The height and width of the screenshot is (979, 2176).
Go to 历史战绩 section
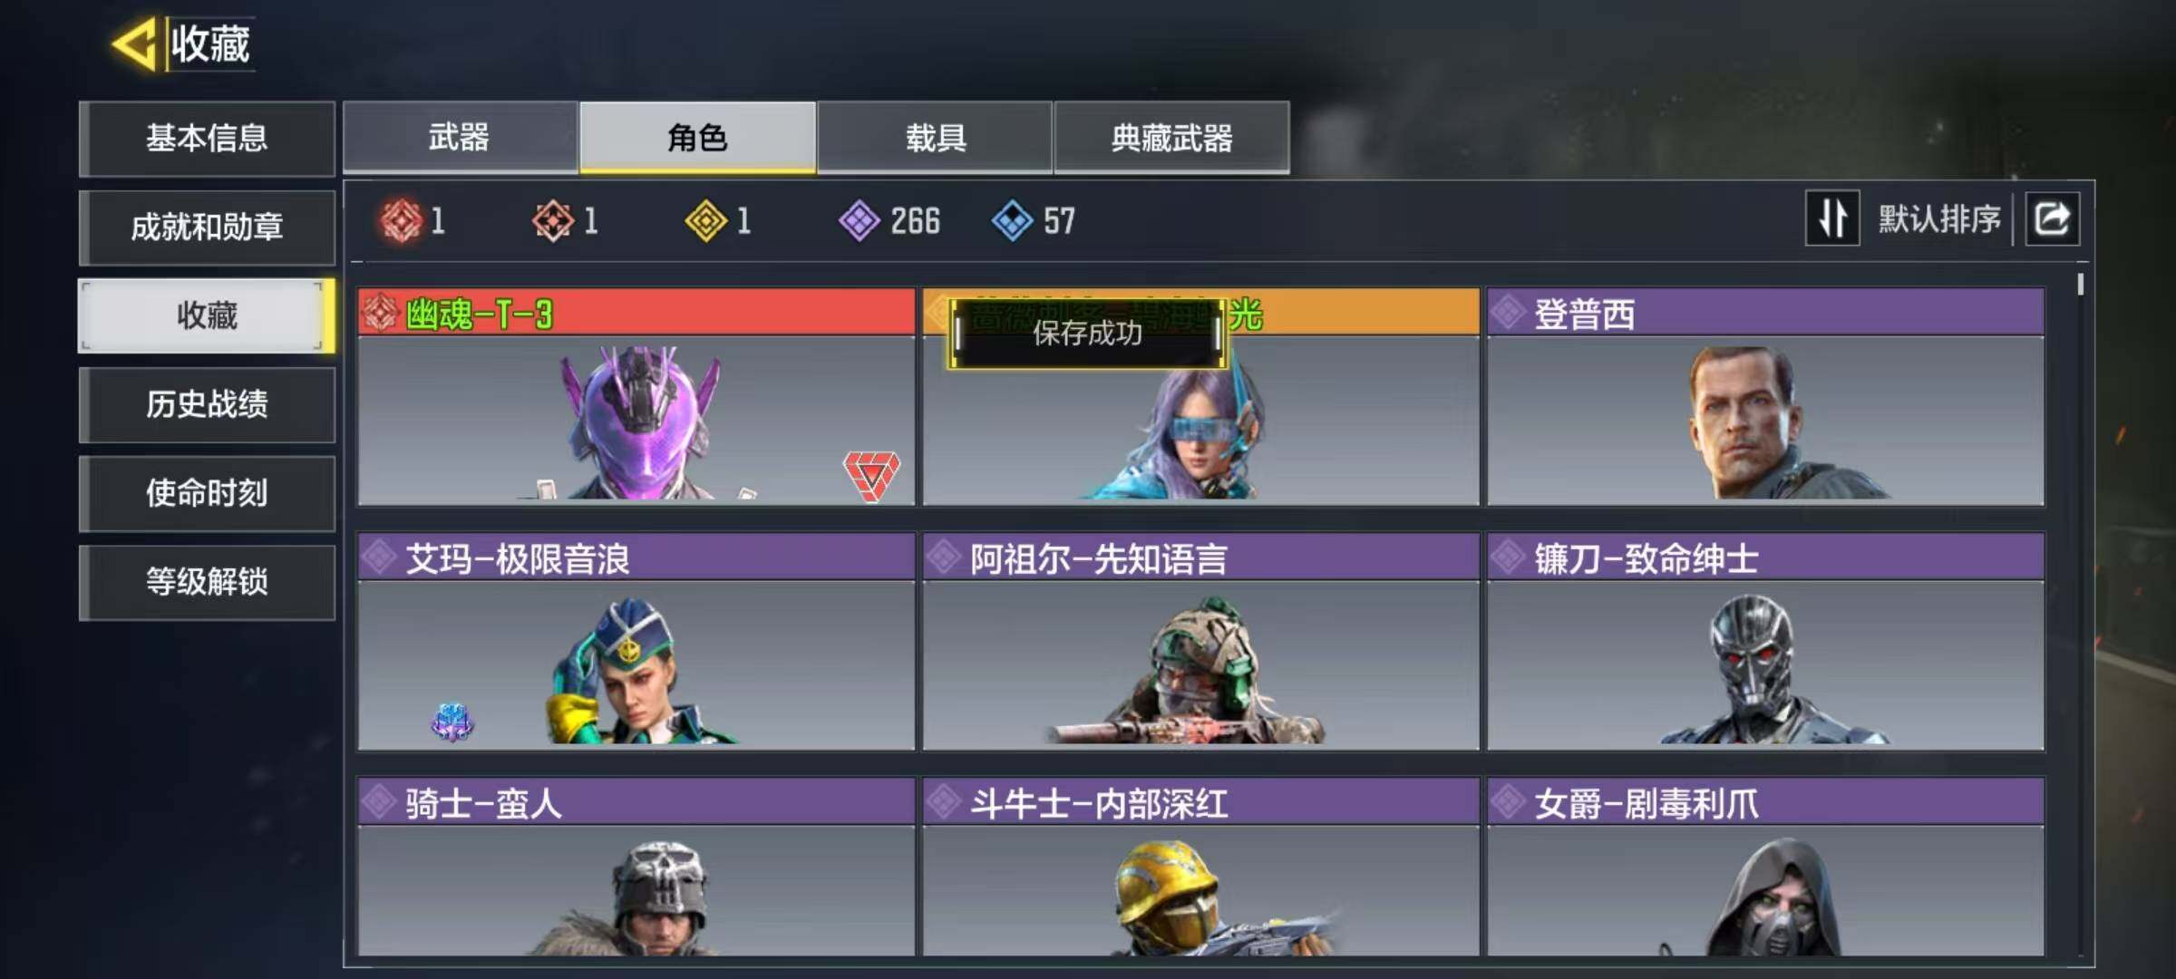[x=207, y=405]
